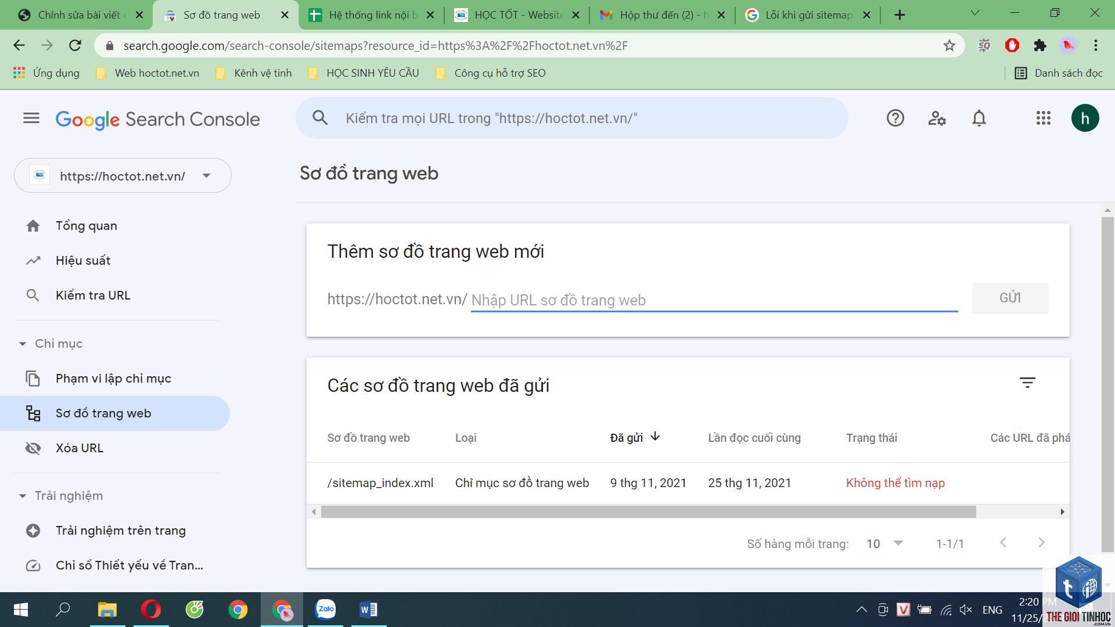The width and height of the screenshot is (1115, 627).
Task: Open Ứng dụng apps shortcut in bookmarks bar
Action: (x=46, y=73)
